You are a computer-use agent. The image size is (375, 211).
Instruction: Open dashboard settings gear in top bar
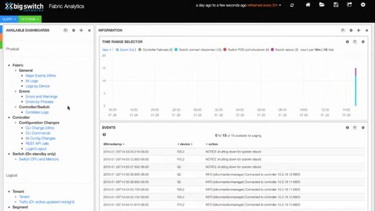(363, 5)
